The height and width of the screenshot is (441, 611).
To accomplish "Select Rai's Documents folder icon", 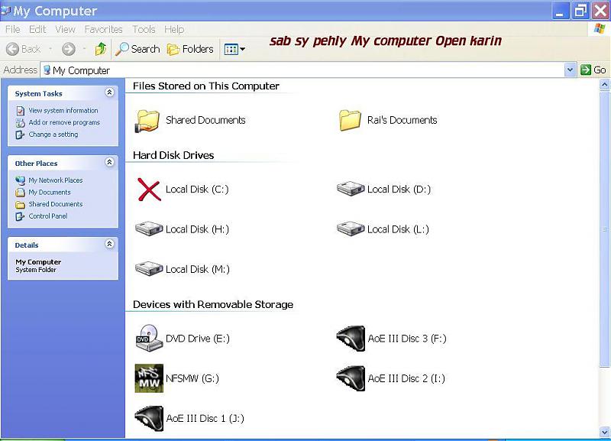I will point(350,120).
